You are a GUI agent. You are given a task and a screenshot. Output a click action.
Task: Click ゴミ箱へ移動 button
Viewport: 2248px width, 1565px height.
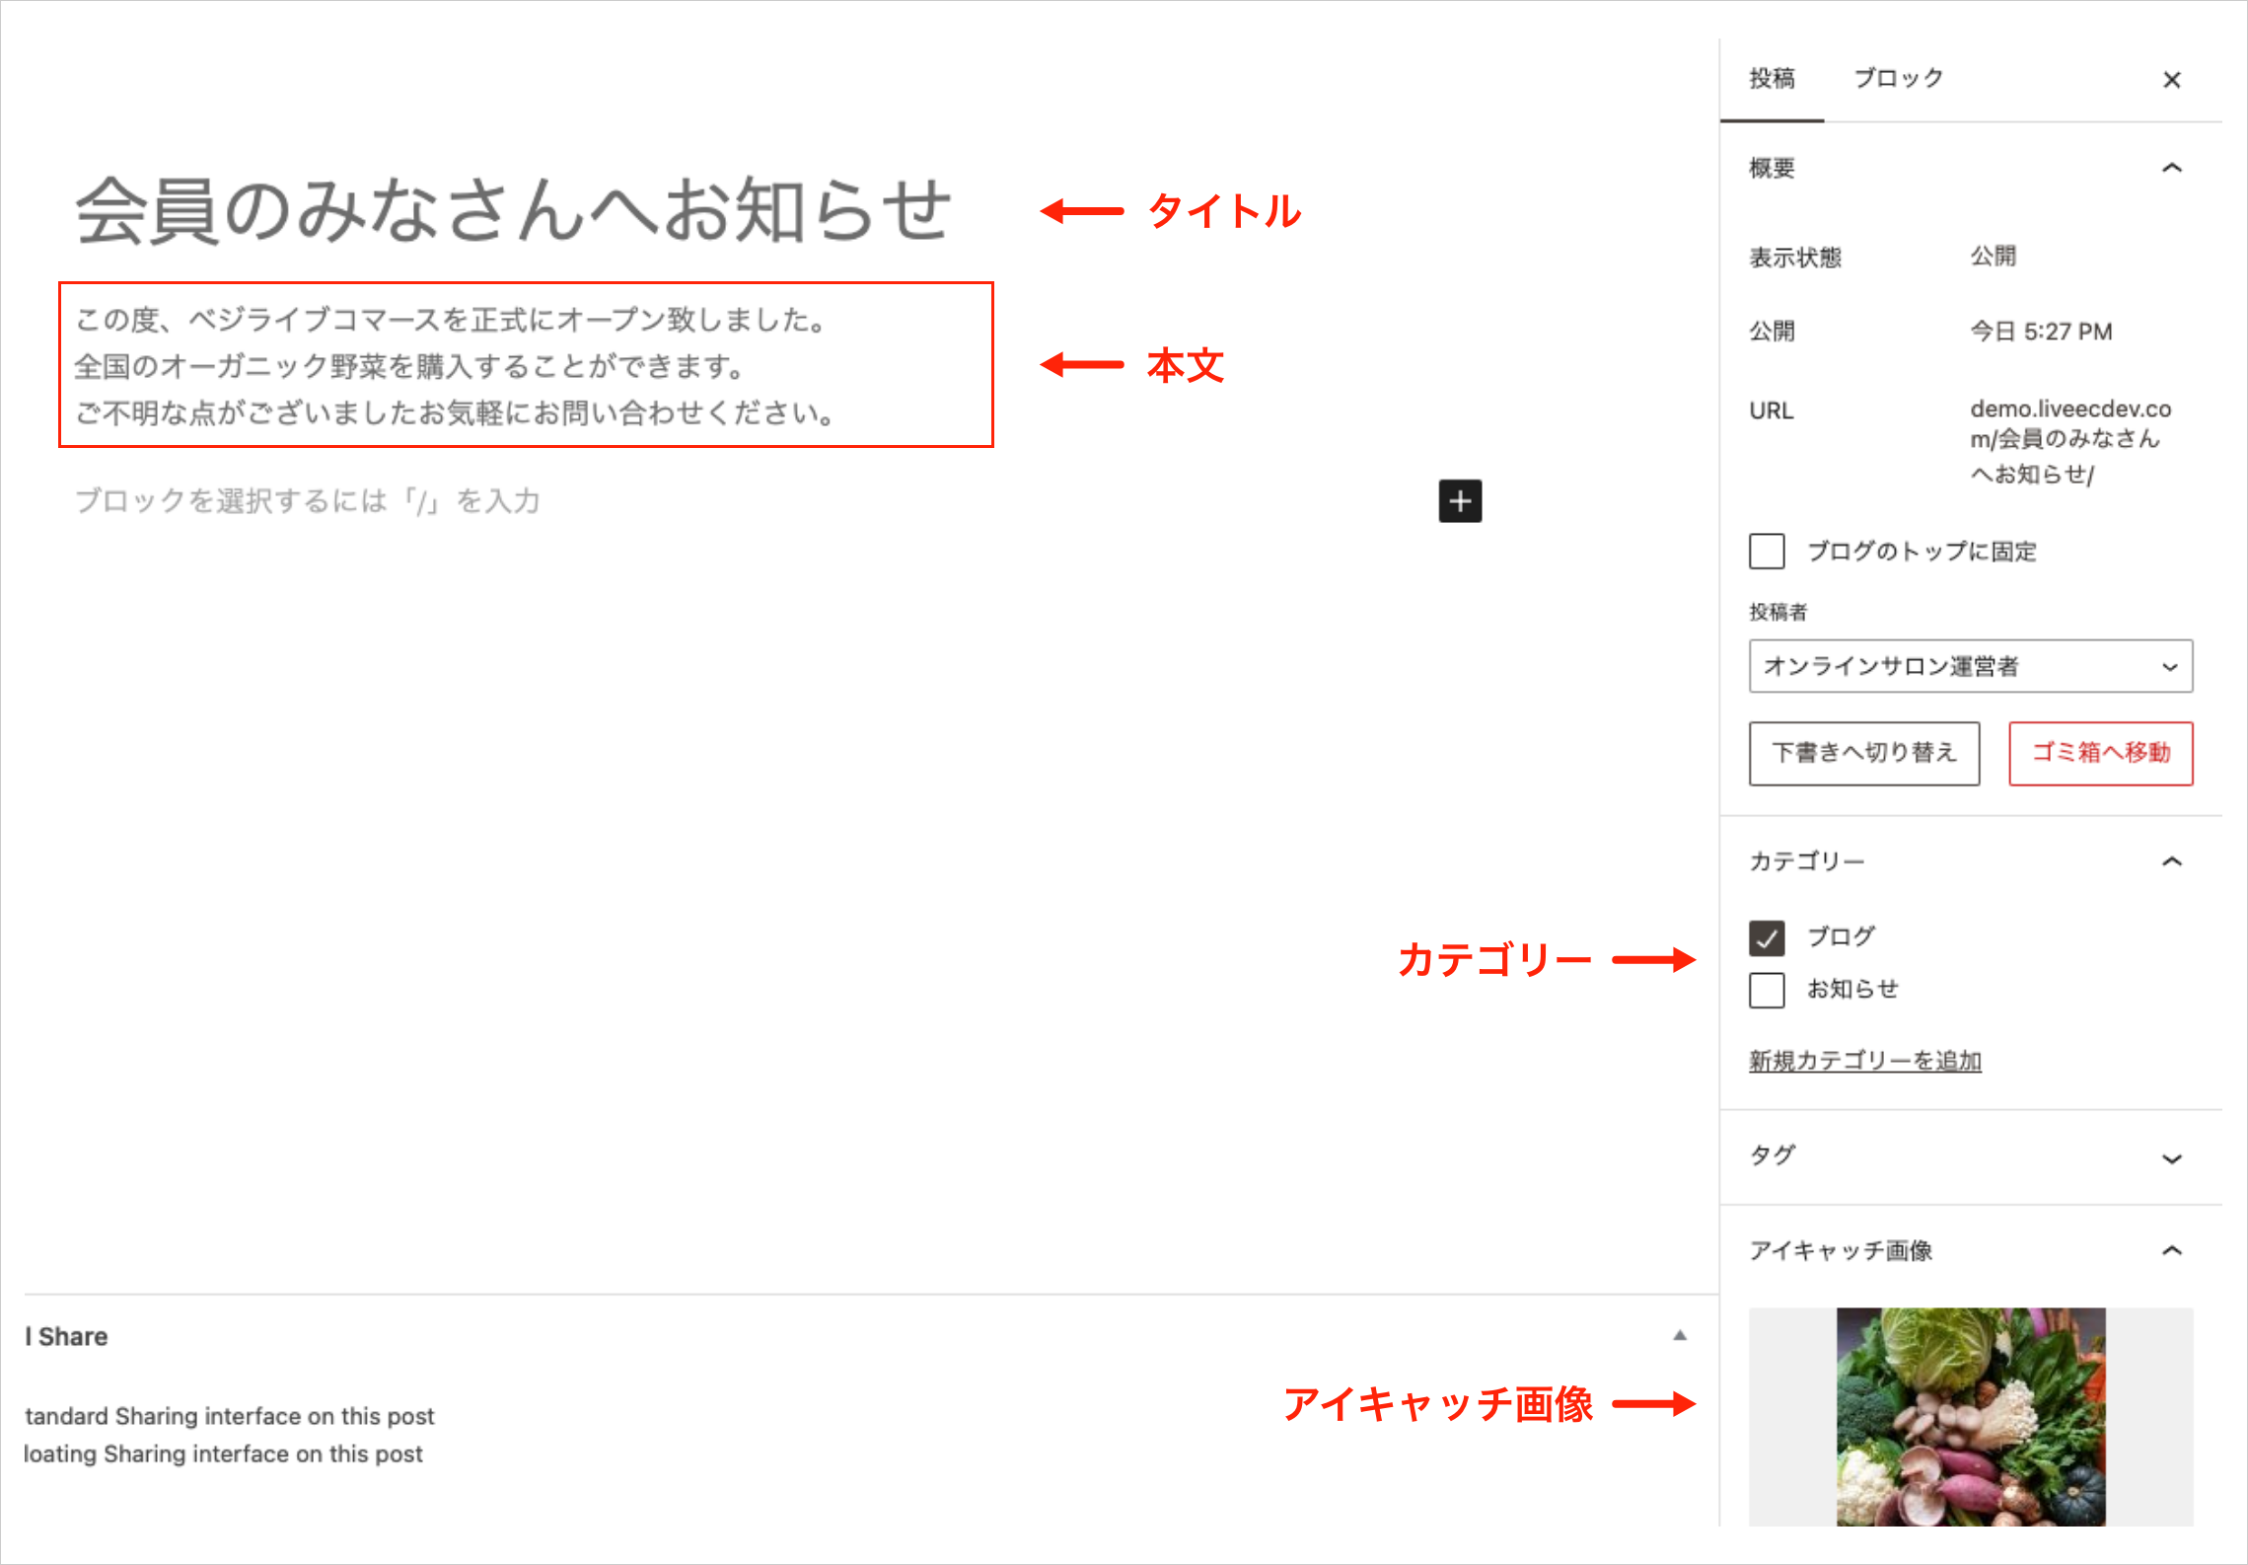click(x=2100, y=753)
